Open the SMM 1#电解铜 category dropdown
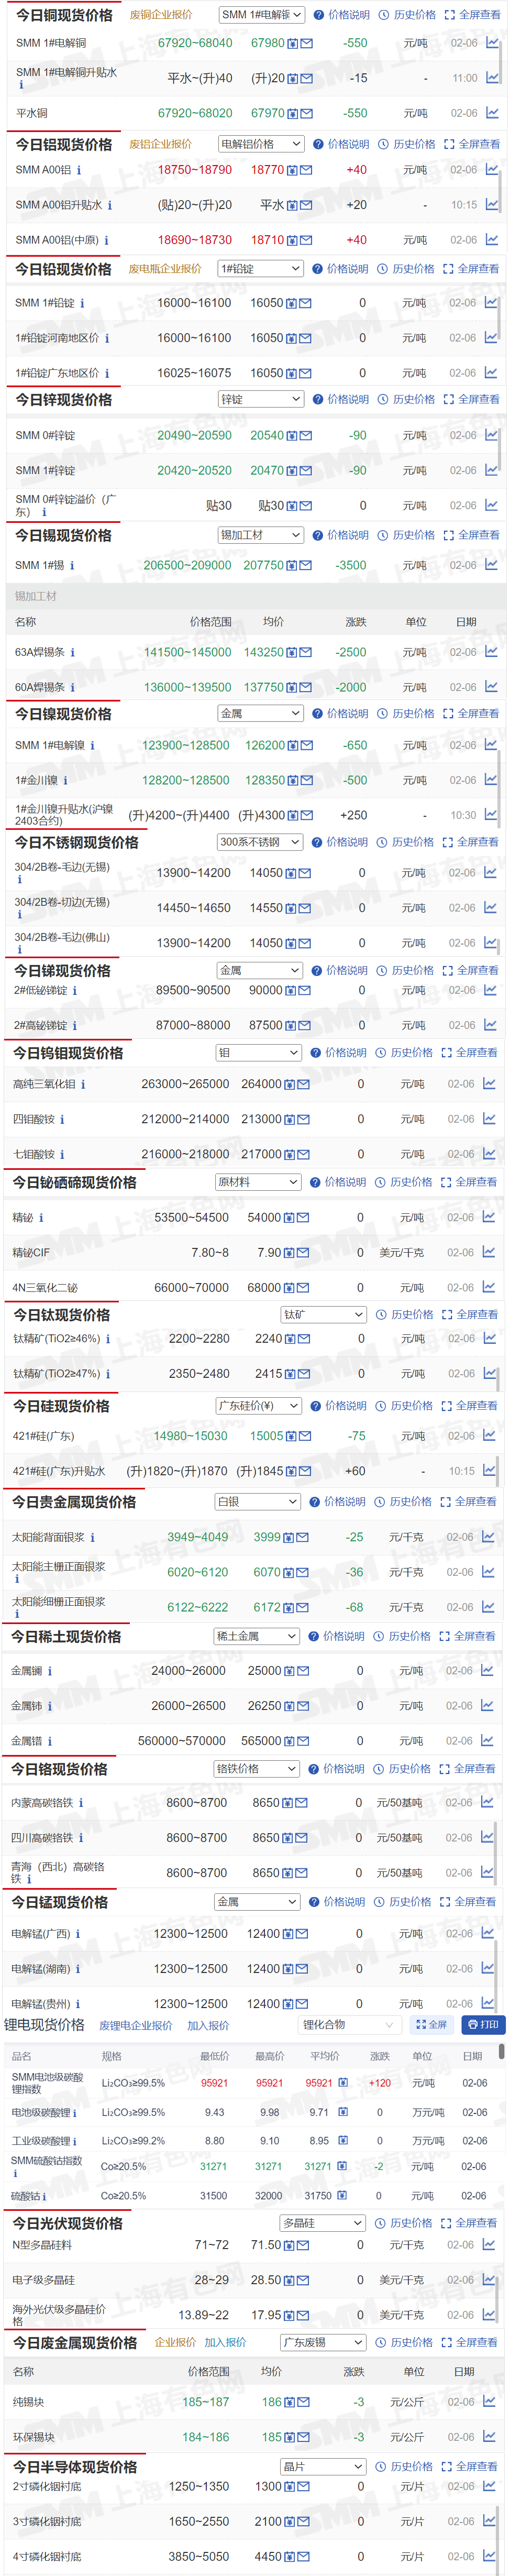Viewport: 510px width, 2576px height. (x=262, y=15)
